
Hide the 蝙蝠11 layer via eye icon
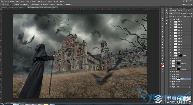tap(170, 22)
